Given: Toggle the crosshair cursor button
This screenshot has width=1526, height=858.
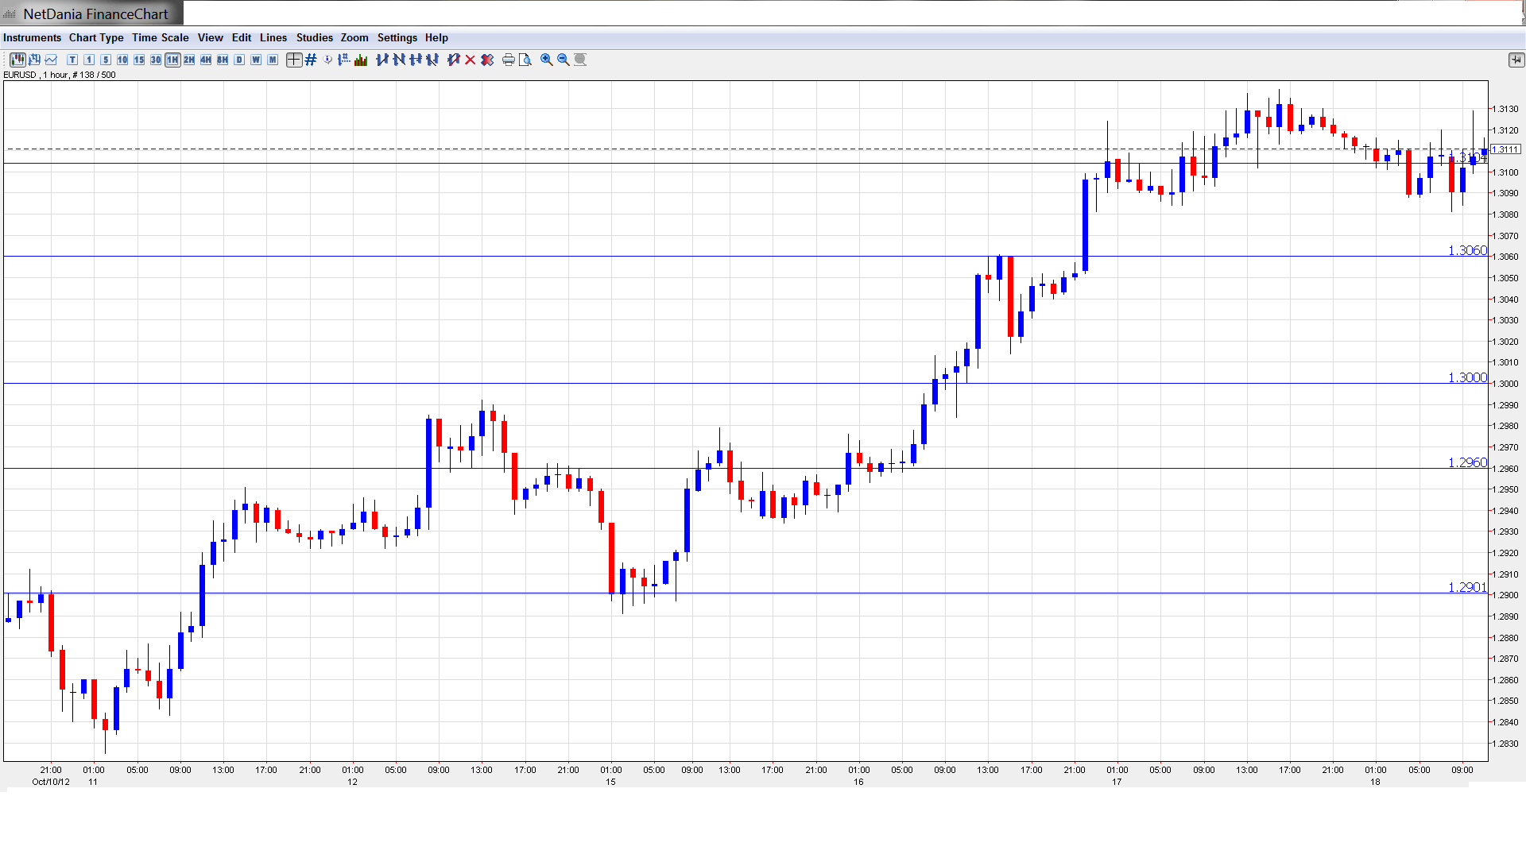Looking at the screenshot, I should [x=294, y=60].
